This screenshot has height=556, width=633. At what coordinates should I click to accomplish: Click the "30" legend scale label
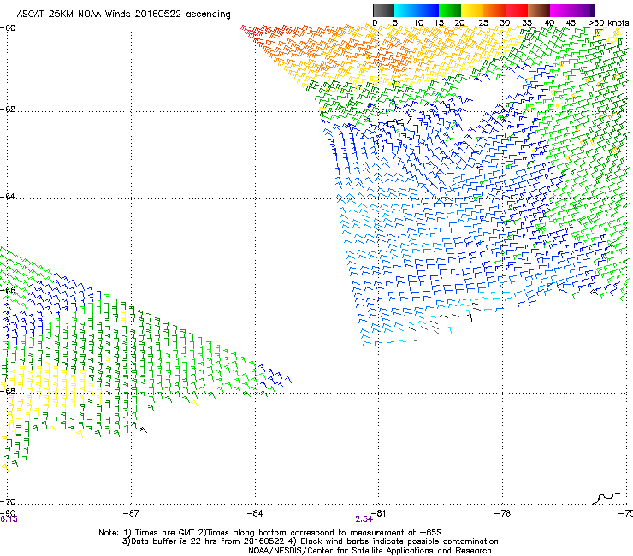[505, 23]
